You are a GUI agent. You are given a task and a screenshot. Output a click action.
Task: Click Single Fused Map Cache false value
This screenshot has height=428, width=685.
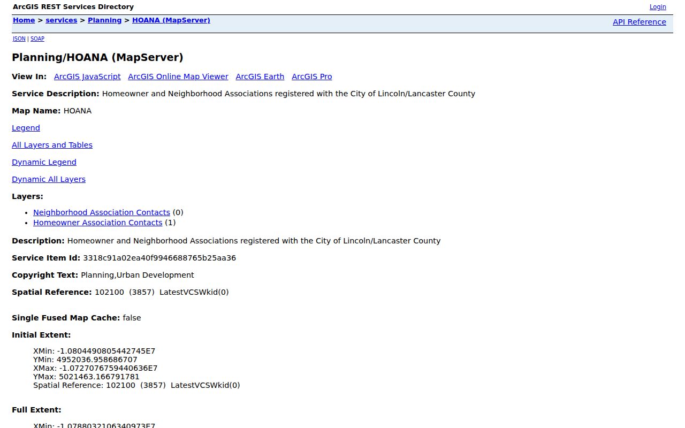132,318
